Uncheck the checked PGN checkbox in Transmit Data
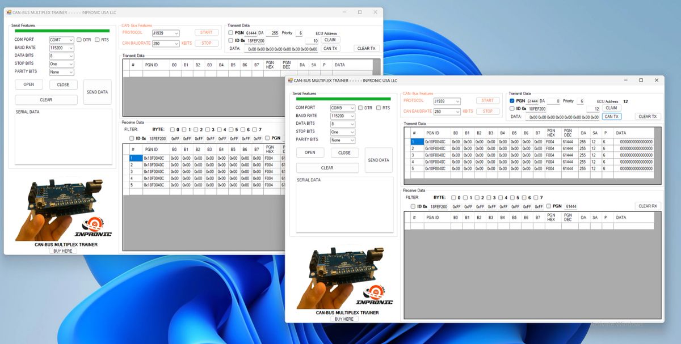This screenshot has height=344, width=681. click(512, 101)
